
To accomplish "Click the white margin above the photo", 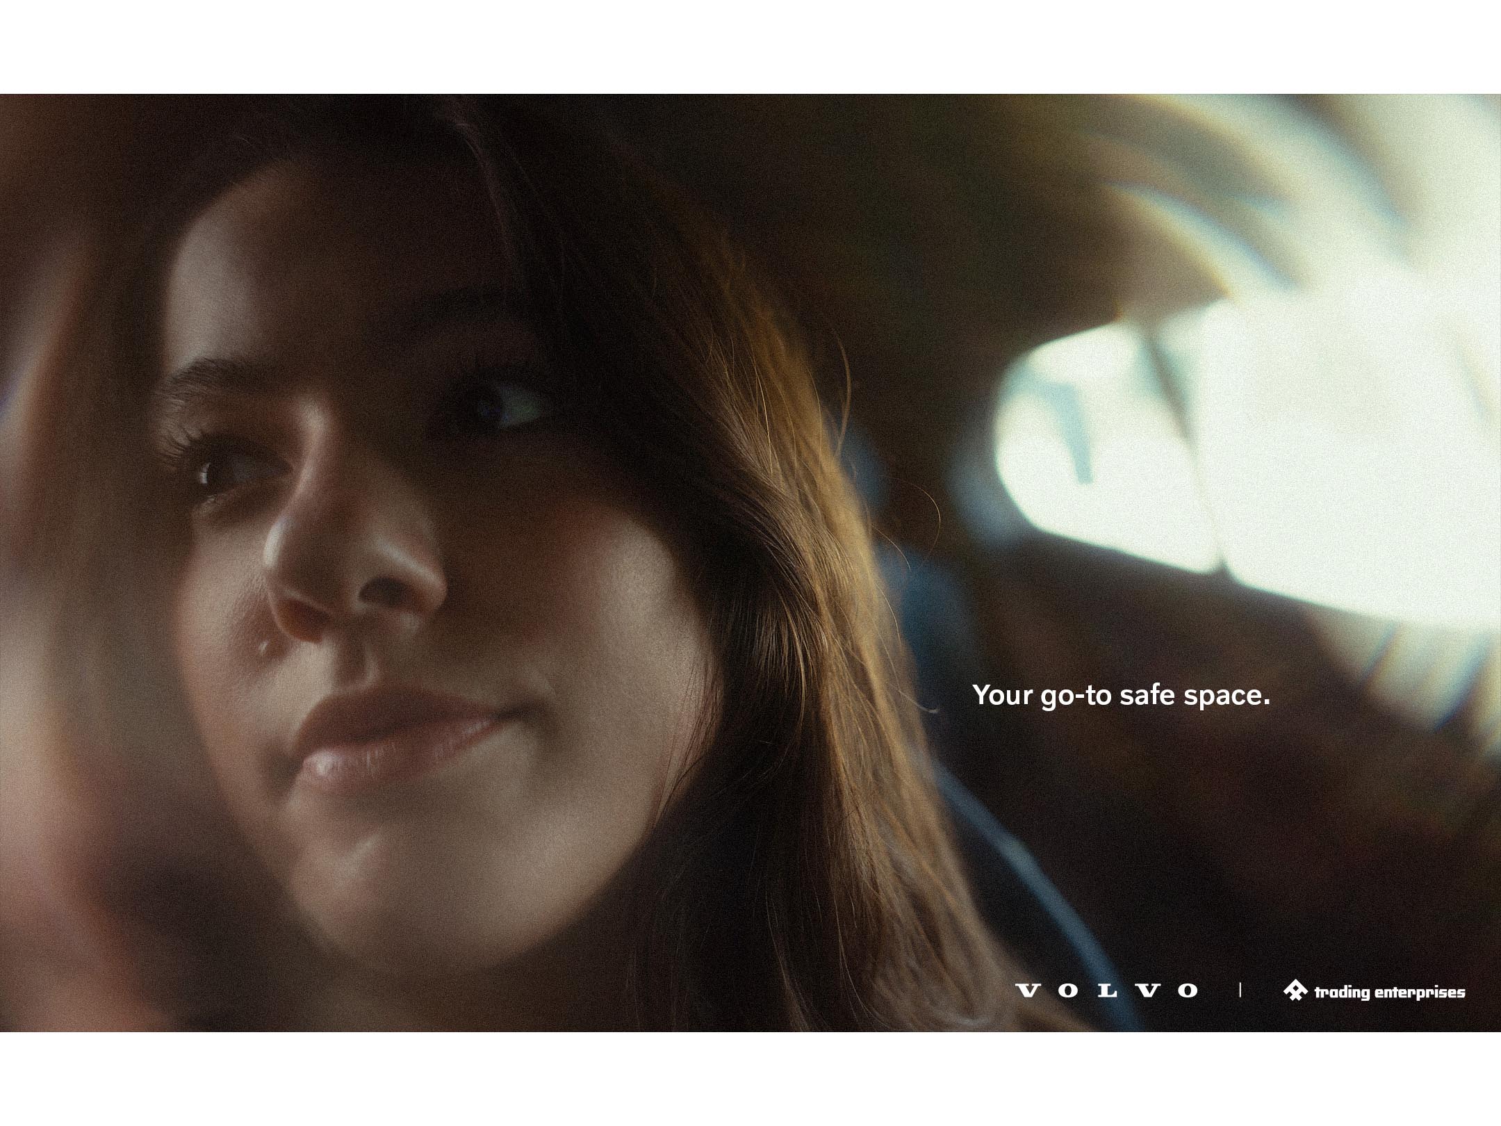I will pos(750,45).
